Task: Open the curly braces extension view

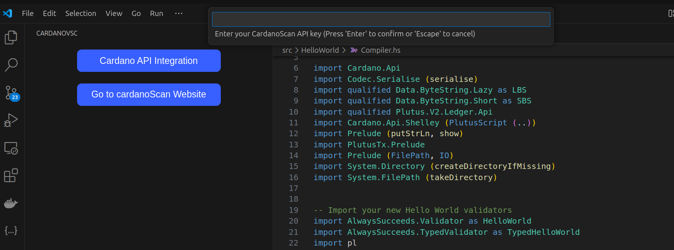Action: tap(11, 230)
